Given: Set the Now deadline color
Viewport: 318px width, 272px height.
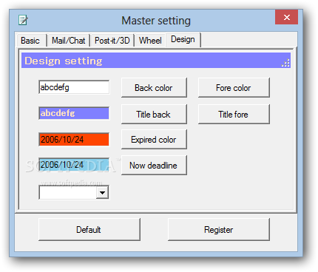Looking at the screenshot, I should 154,166.
